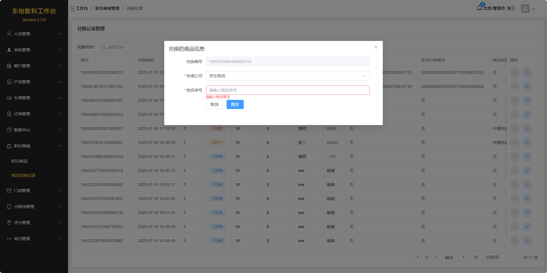
Task: Expand the 人员管理 sidebar menu
Action: coord(34,34)
